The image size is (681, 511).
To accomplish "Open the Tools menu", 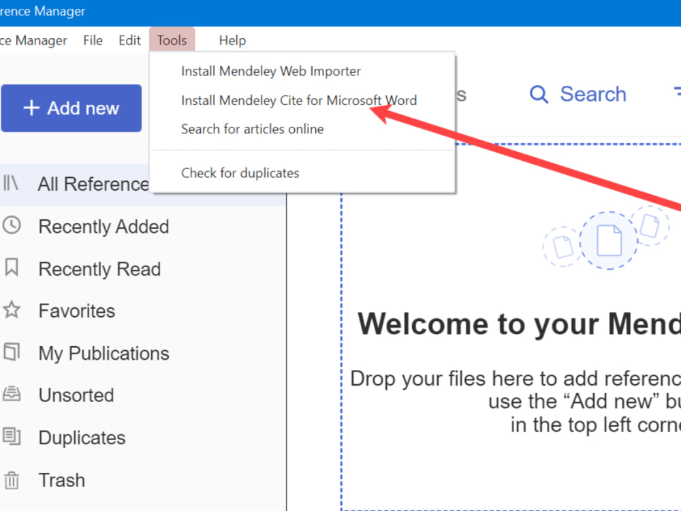I will tap(172, 40).
